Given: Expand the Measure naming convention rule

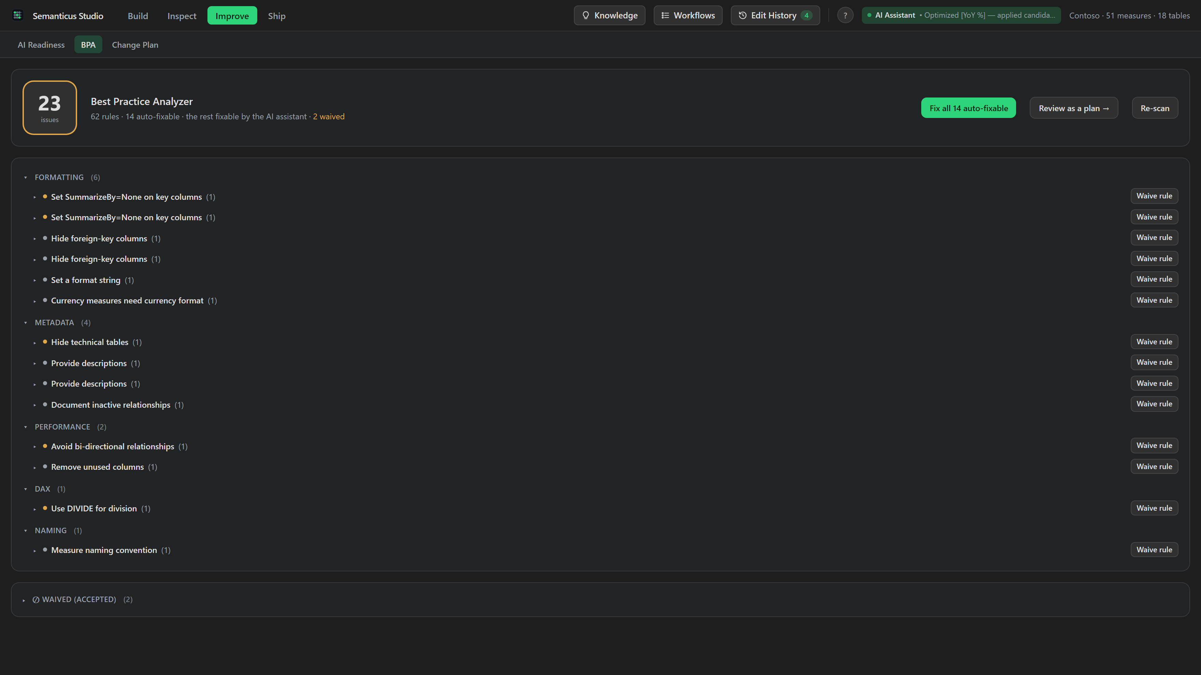Looking at the screenshot, I should point(34,551).
